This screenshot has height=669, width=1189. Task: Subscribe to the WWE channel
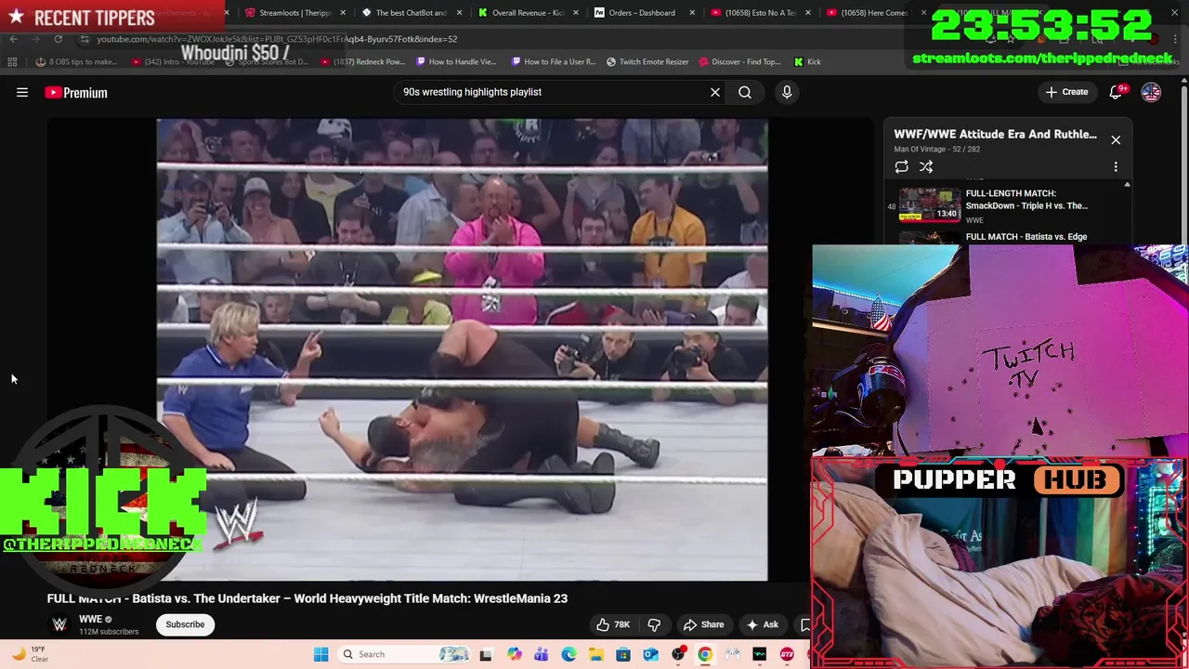(185, 624)
